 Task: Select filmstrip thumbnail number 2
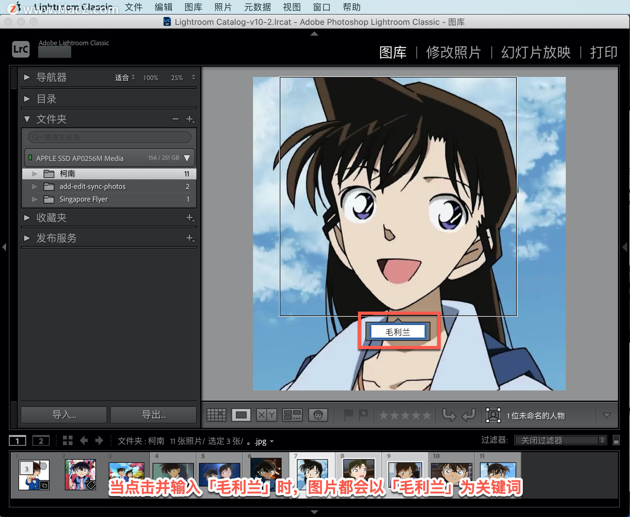tap(80, 475)
